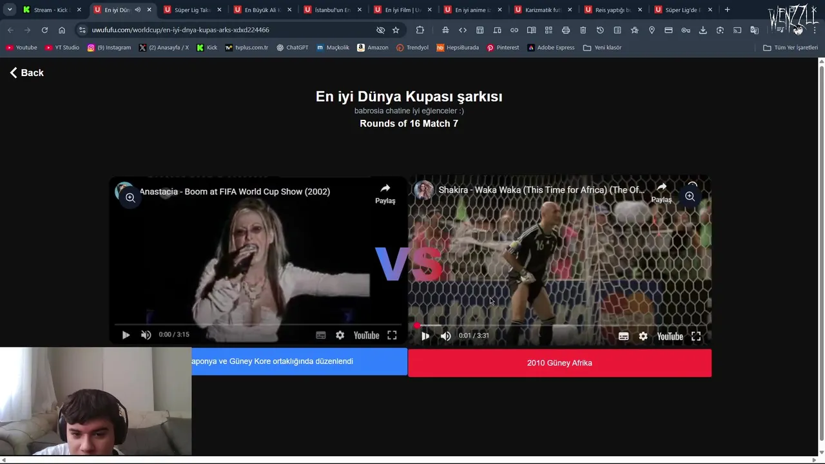The width and height of the screenshot is (825, 464).
Task: Open a new browser tab
Action: 727,10
